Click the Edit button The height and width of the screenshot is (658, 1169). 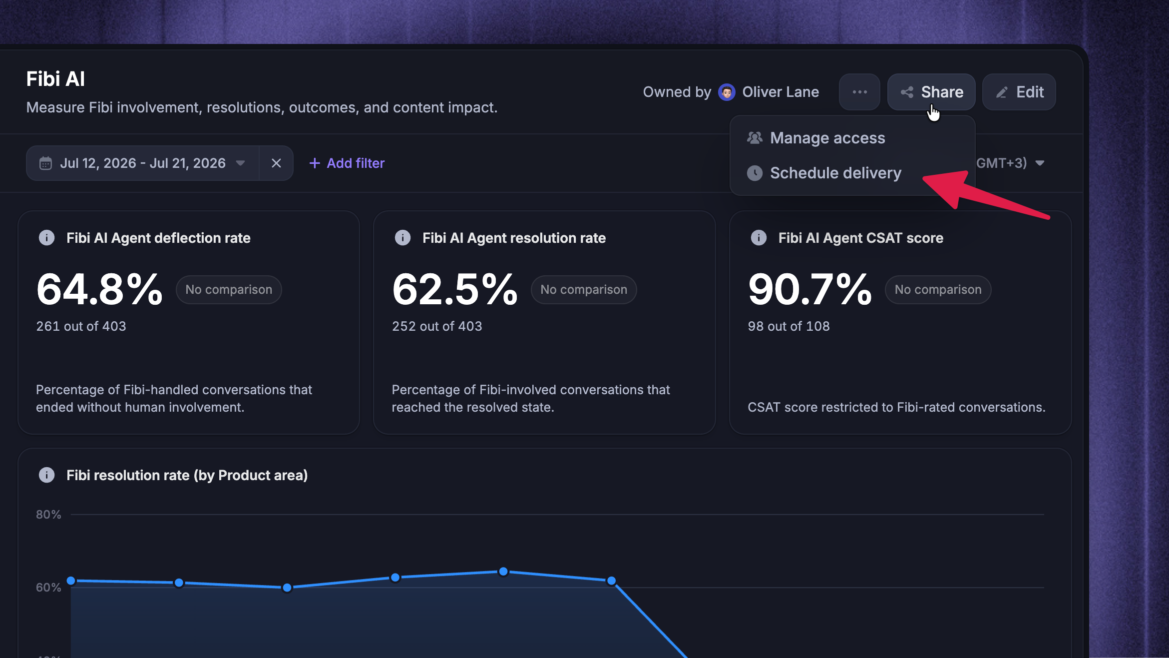point(1019,92)
